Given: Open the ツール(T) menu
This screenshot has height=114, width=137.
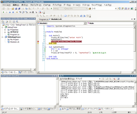Looking at the screenshot, I should 77,5.
